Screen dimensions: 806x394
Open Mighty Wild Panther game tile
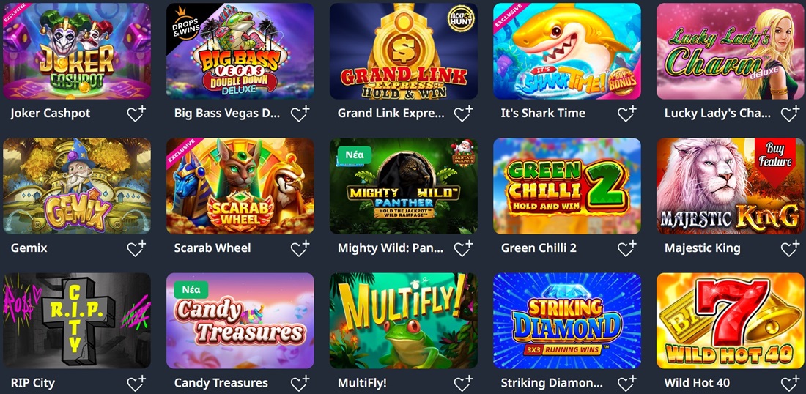coord(404,186)
